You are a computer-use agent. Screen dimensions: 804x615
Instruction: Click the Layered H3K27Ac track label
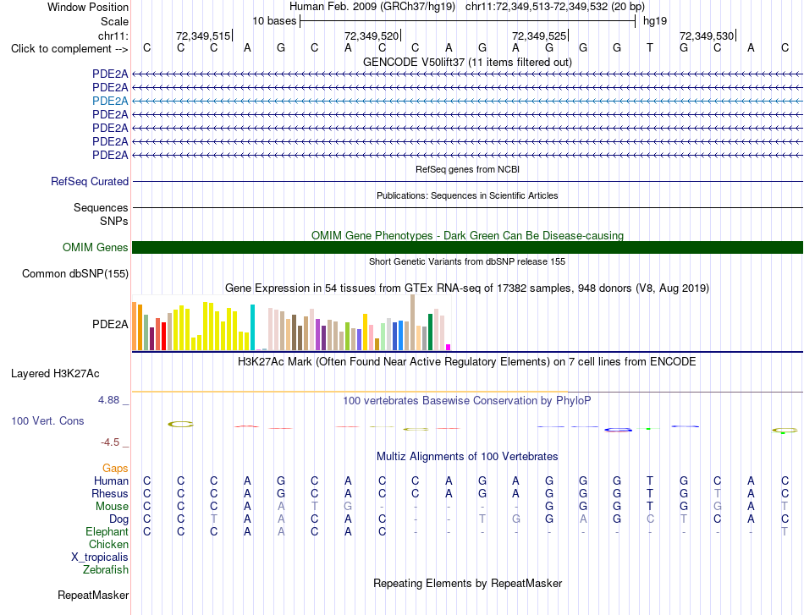point(55,374)
